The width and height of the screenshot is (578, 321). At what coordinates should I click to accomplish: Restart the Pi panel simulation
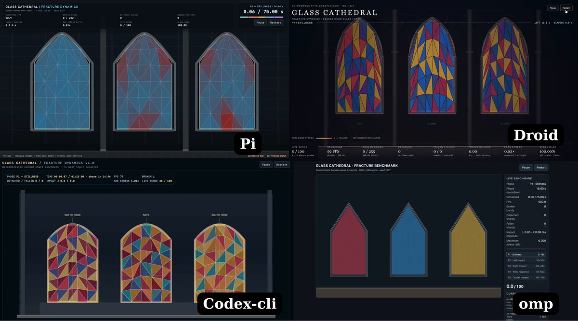pyautogui.click(x=276, y=23)
